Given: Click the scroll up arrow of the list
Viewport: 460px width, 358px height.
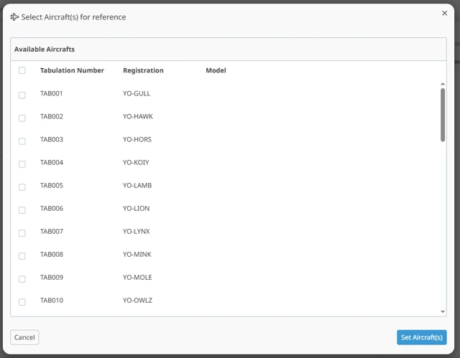Looking at the screenshot, I should coord(443,84).
